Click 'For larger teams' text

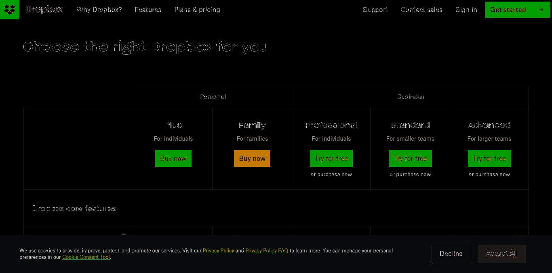tap(489, 139)
